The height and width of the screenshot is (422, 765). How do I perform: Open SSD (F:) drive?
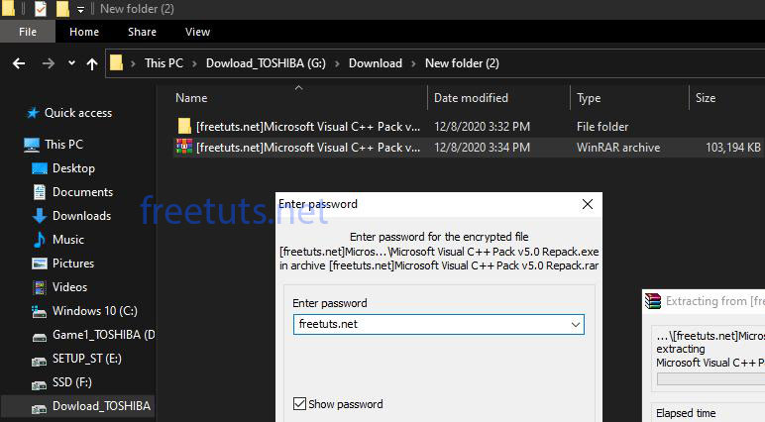pos(71,382)
